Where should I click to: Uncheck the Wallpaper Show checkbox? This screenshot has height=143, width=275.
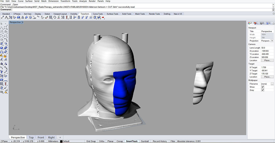262,87
